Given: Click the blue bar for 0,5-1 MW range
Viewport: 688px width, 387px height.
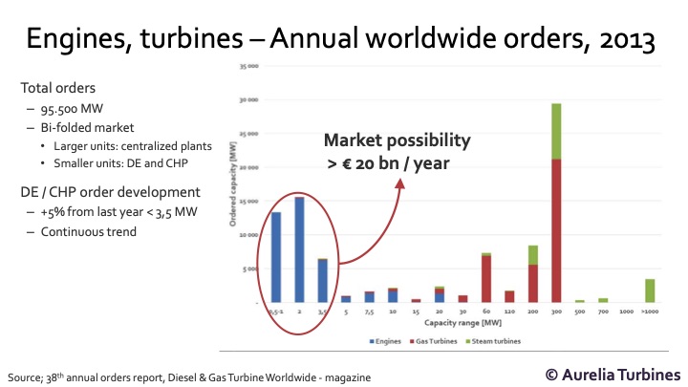Looking at the screenshot, I should [276, 257].
